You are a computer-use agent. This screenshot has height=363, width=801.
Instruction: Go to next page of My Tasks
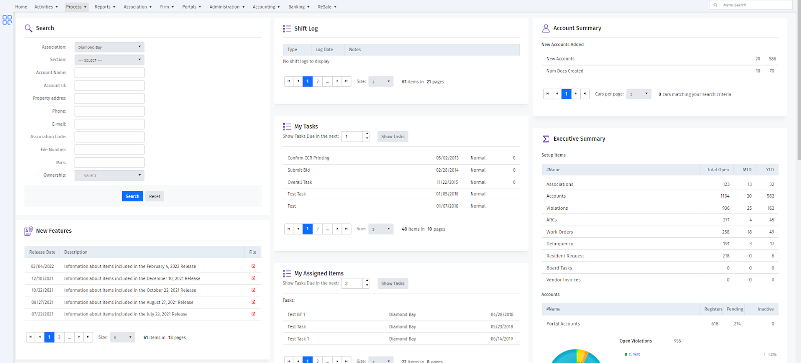(337, 229)
